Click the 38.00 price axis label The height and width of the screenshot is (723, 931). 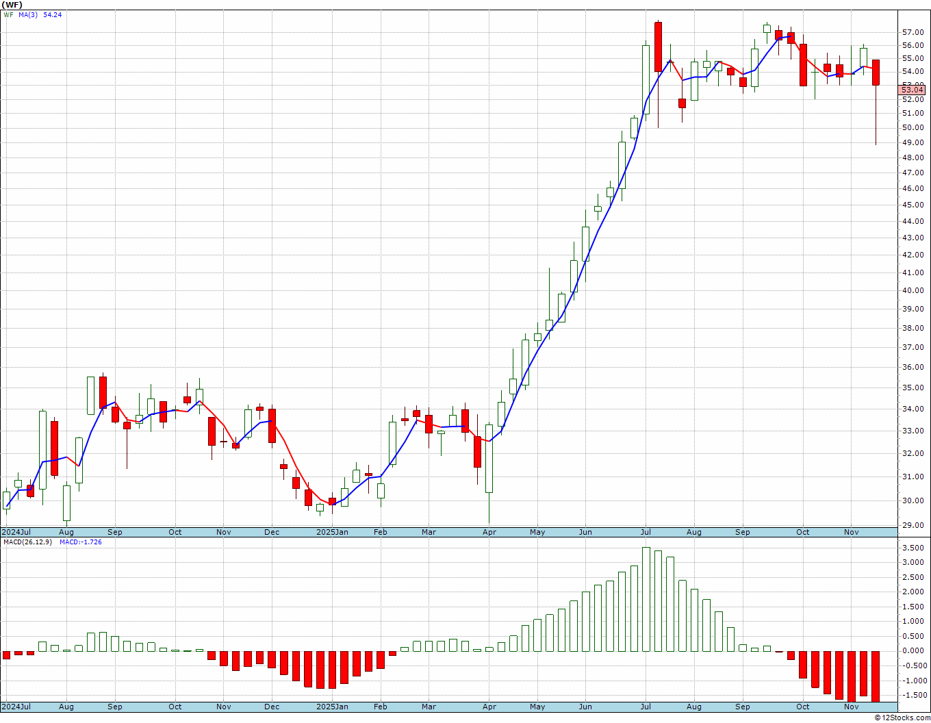click(913, 328)
